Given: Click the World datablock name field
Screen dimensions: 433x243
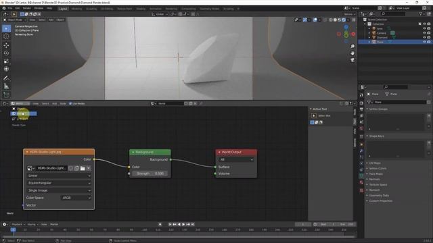Looking at the screenshot, I should [x=170, y=103].
